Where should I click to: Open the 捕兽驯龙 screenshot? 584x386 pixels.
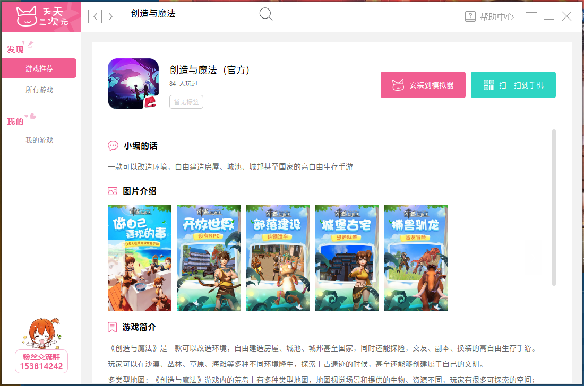416,258
